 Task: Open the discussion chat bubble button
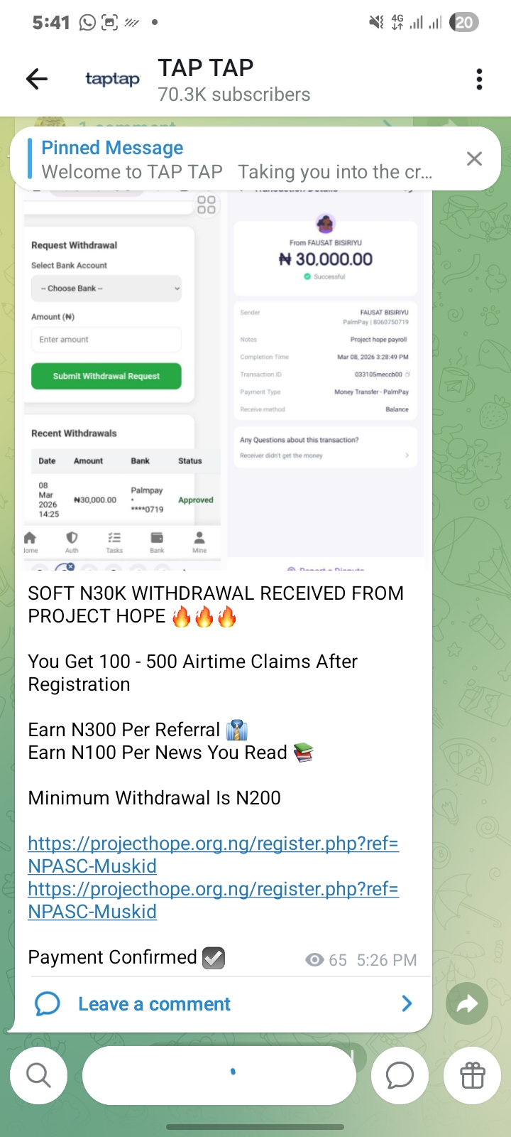400,1075
